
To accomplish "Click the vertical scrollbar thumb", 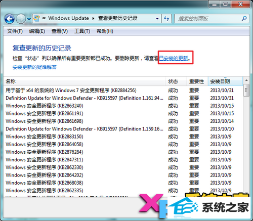I will [x=246, y=90].
